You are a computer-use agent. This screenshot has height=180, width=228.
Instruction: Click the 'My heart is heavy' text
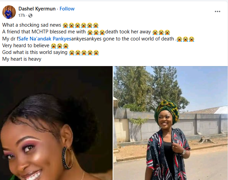click(x=22, y=59)
